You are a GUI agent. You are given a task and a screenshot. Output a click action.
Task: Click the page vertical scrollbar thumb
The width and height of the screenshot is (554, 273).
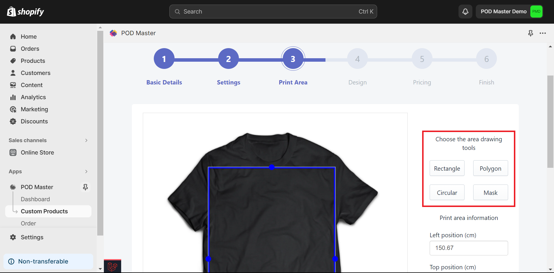(x=550, y=121)
